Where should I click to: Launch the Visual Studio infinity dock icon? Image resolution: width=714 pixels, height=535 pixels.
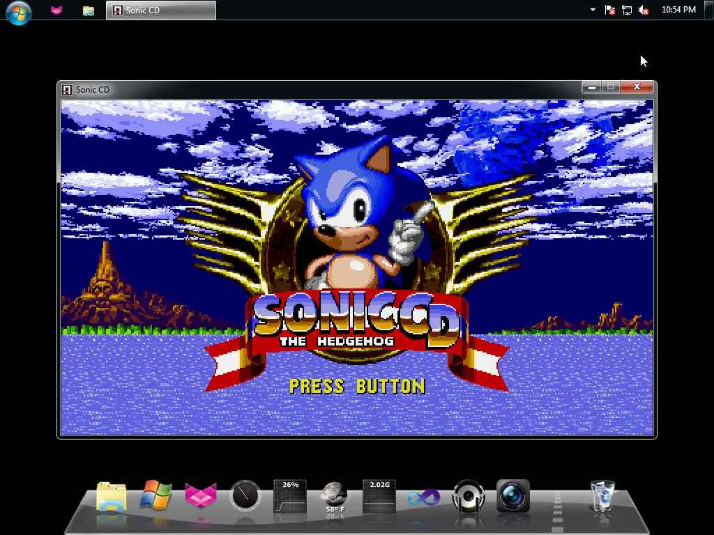[x=423, y=497]
